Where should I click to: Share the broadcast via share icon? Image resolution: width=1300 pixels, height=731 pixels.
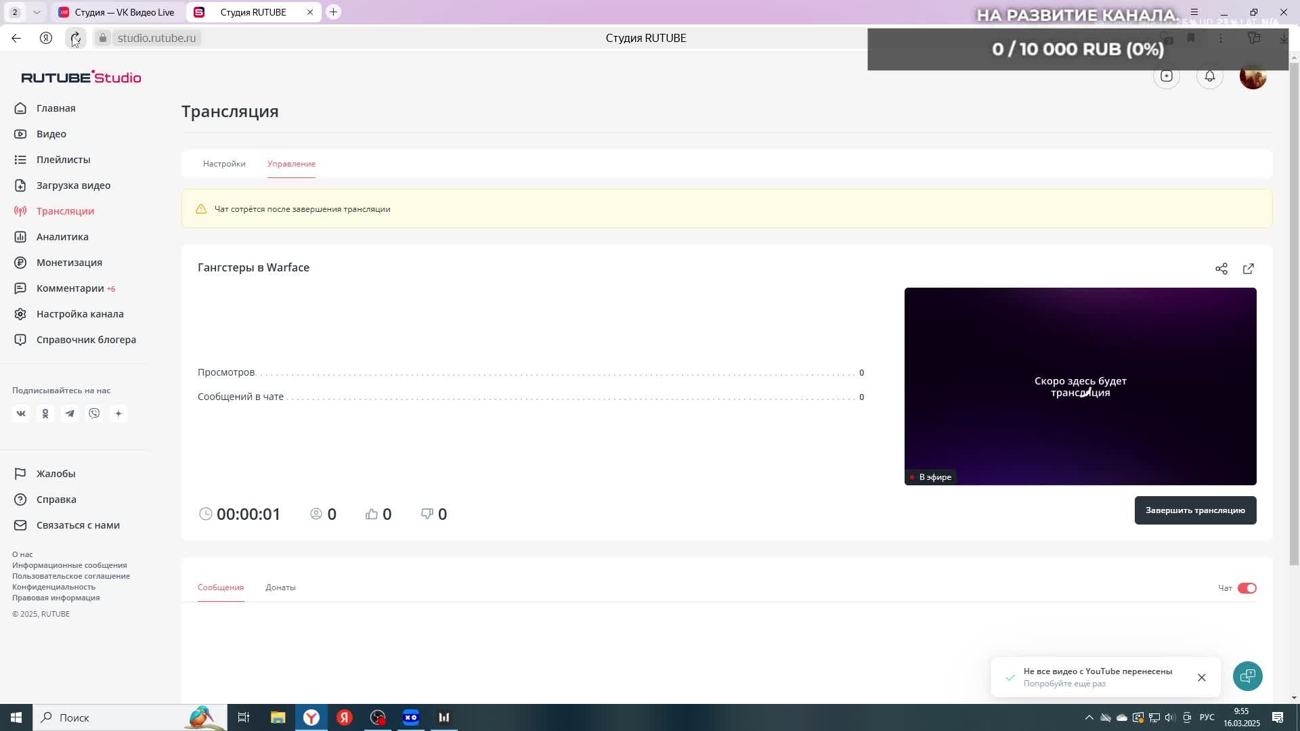(x=1221, y=269)
